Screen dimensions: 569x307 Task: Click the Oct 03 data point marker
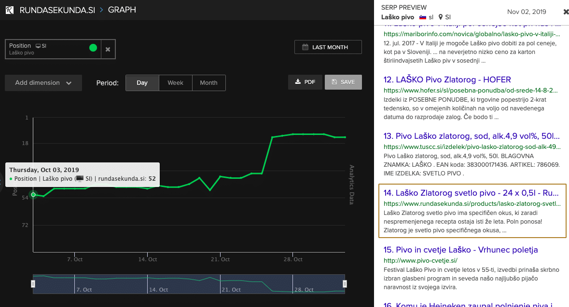[x=33, y=195]
